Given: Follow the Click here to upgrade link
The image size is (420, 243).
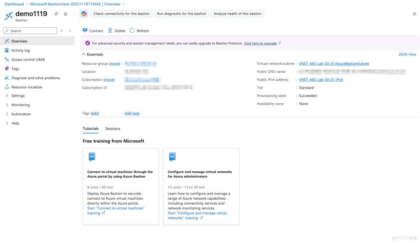Looking at the screenshot, I should (x=261, y=43).
